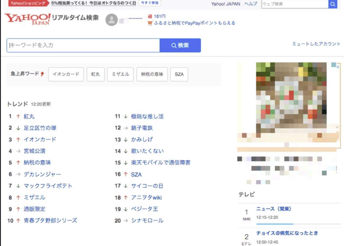Screen dimensions: 344x246
Task: Open trend 19 ベジータ王
Action: click(144, 209)
